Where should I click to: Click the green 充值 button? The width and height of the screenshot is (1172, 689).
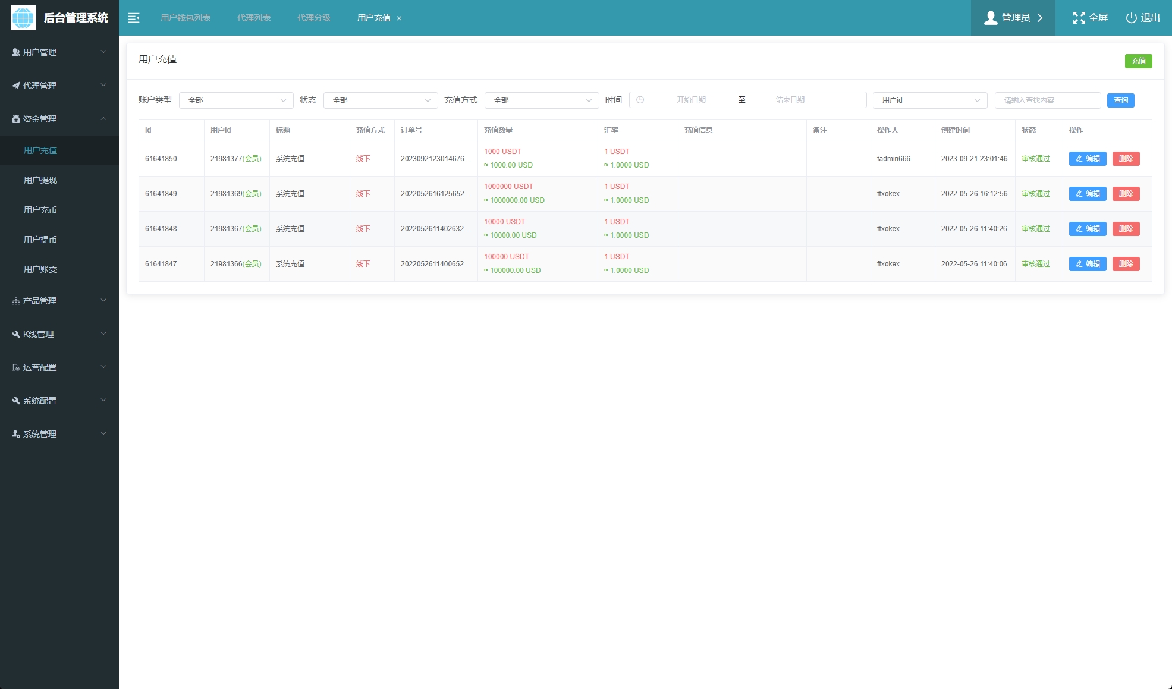(x=1138, y=61)
